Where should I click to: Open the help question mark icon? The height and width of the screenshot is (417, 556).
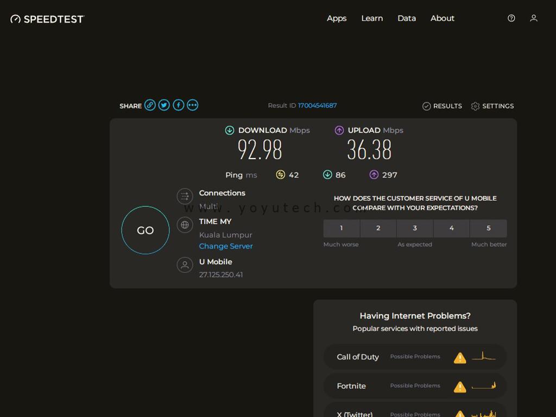point(511,18)
